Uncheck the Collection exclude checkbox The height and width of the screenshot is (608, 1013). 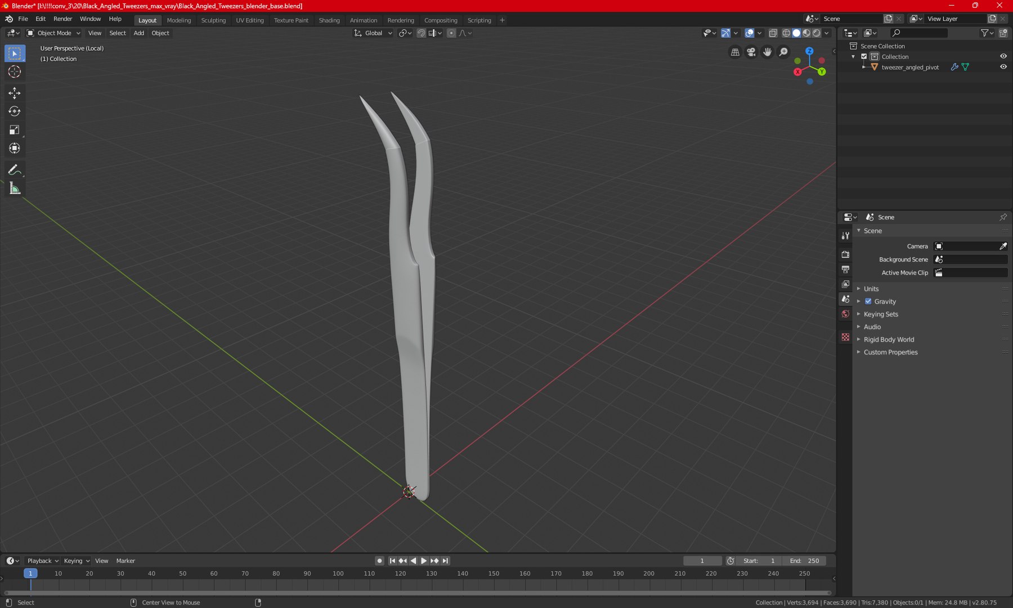click(864, 56)
